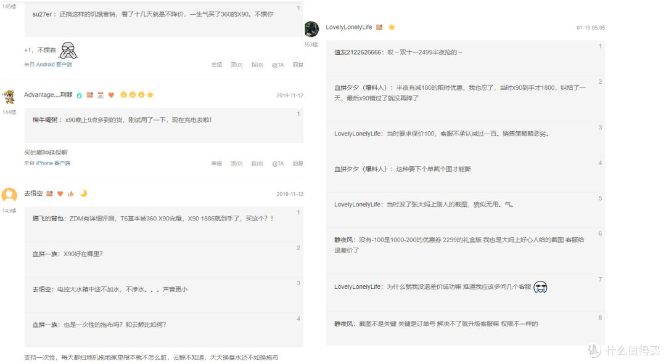The height and width of the screenshot is (364, 666).
Task: Click the quote '截图不是关键 关键是订单号'
Action: coord(436,324)
